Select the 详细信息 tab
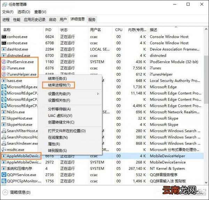This screenshot has height=200, width=209. [x=78, y=19]
